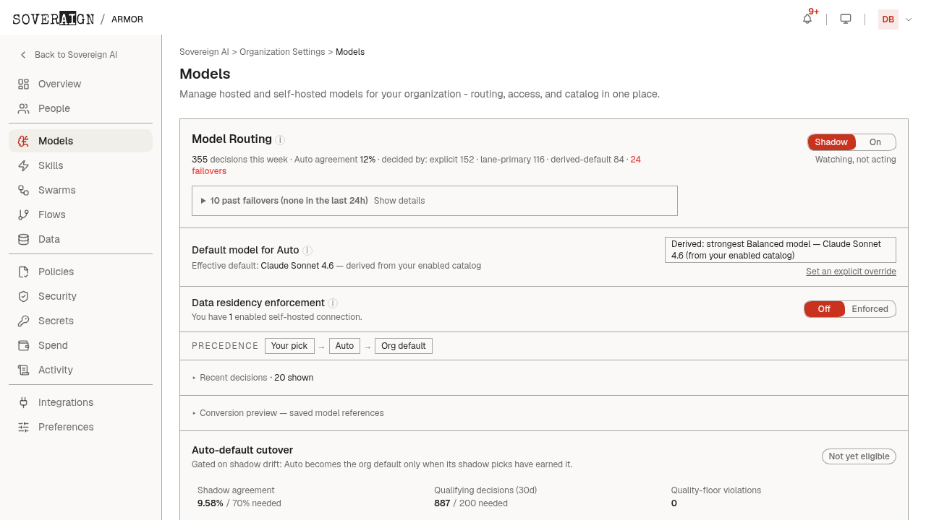Viewport: 926px width, 520px height.
Task: Expand the account dropdown chevron
Action: point(909,19)
